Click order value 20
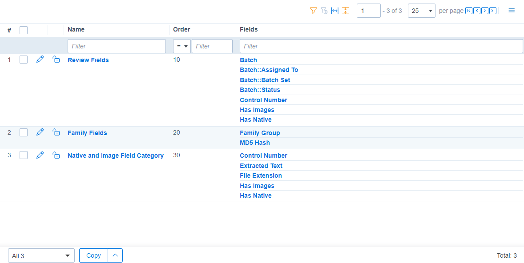The width and height of the screenshot is (524, 263). pos(177,132)
